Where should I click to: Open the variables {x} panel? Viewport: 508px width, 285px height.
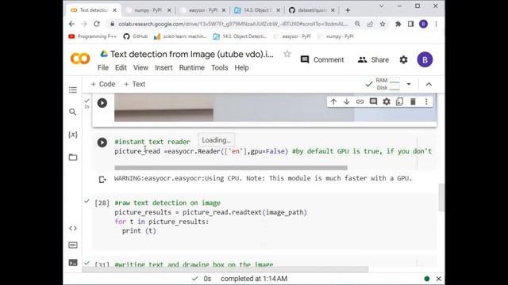[73, 135]
